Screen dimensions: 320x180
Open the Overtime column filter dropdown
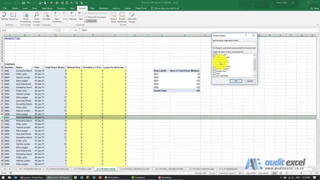[x=102, y=67]
